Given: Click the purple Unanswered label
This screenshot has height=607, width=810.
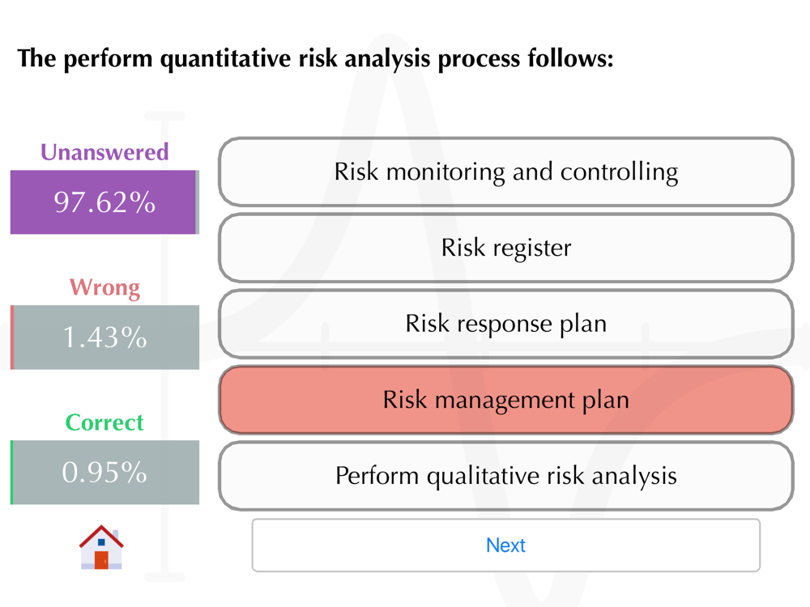Looking at the screenshot, I should coord(104,152).
